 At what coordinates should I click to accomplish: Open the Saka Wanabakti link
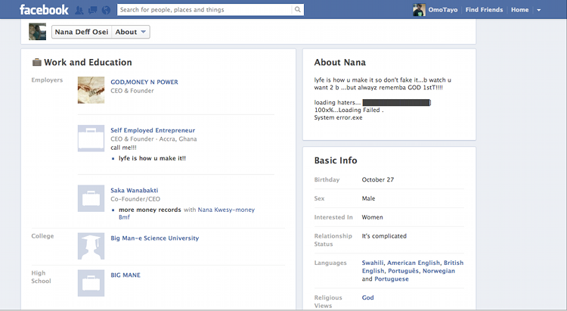coord(134,191)
